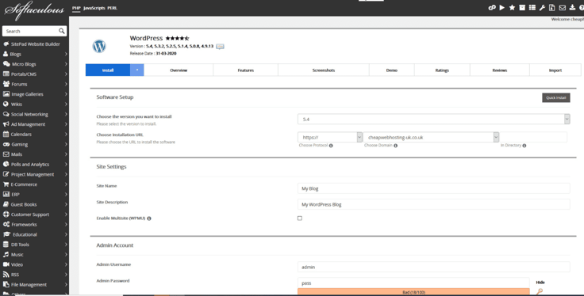Switch to the Overview tab
The width and height of the screenshot is (584, 296).
179,70
